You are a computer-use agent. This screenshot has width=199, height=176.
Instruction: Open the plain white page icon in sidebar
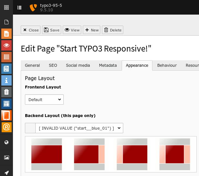tap(6, 22)
